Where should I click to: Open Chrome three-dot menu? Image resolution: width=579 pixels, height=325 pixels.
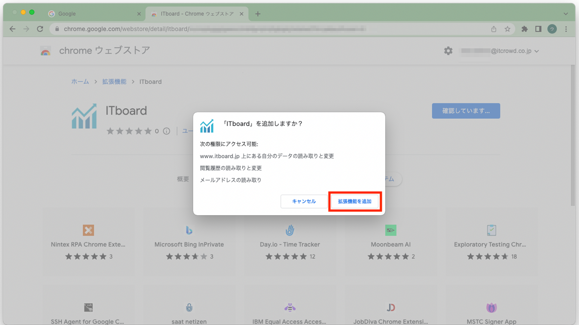pyautogui.click(x=566, y=29)
